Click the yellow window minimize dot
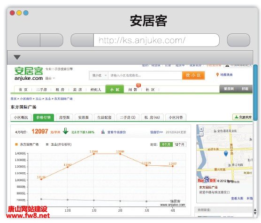The image size is (261, 223). tap(19, 13)
